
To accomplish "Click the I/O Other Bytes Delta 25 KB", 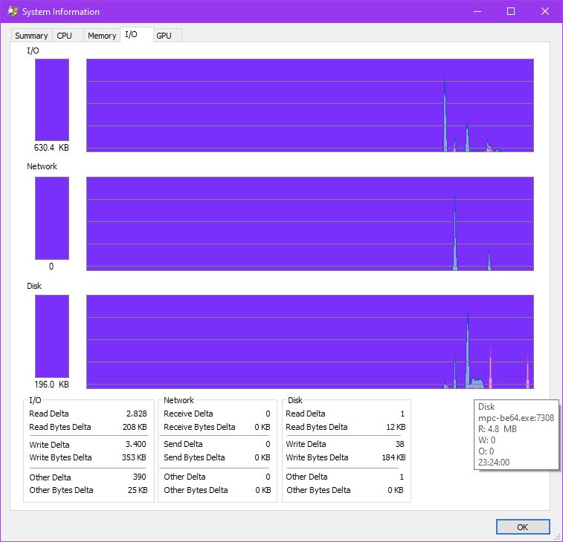I will point(138,490).
